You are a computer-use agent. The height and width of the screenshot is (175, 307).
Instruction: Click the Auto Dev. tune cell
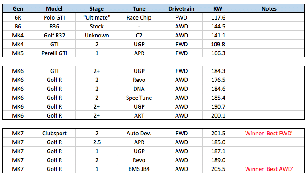pos(139,133)
